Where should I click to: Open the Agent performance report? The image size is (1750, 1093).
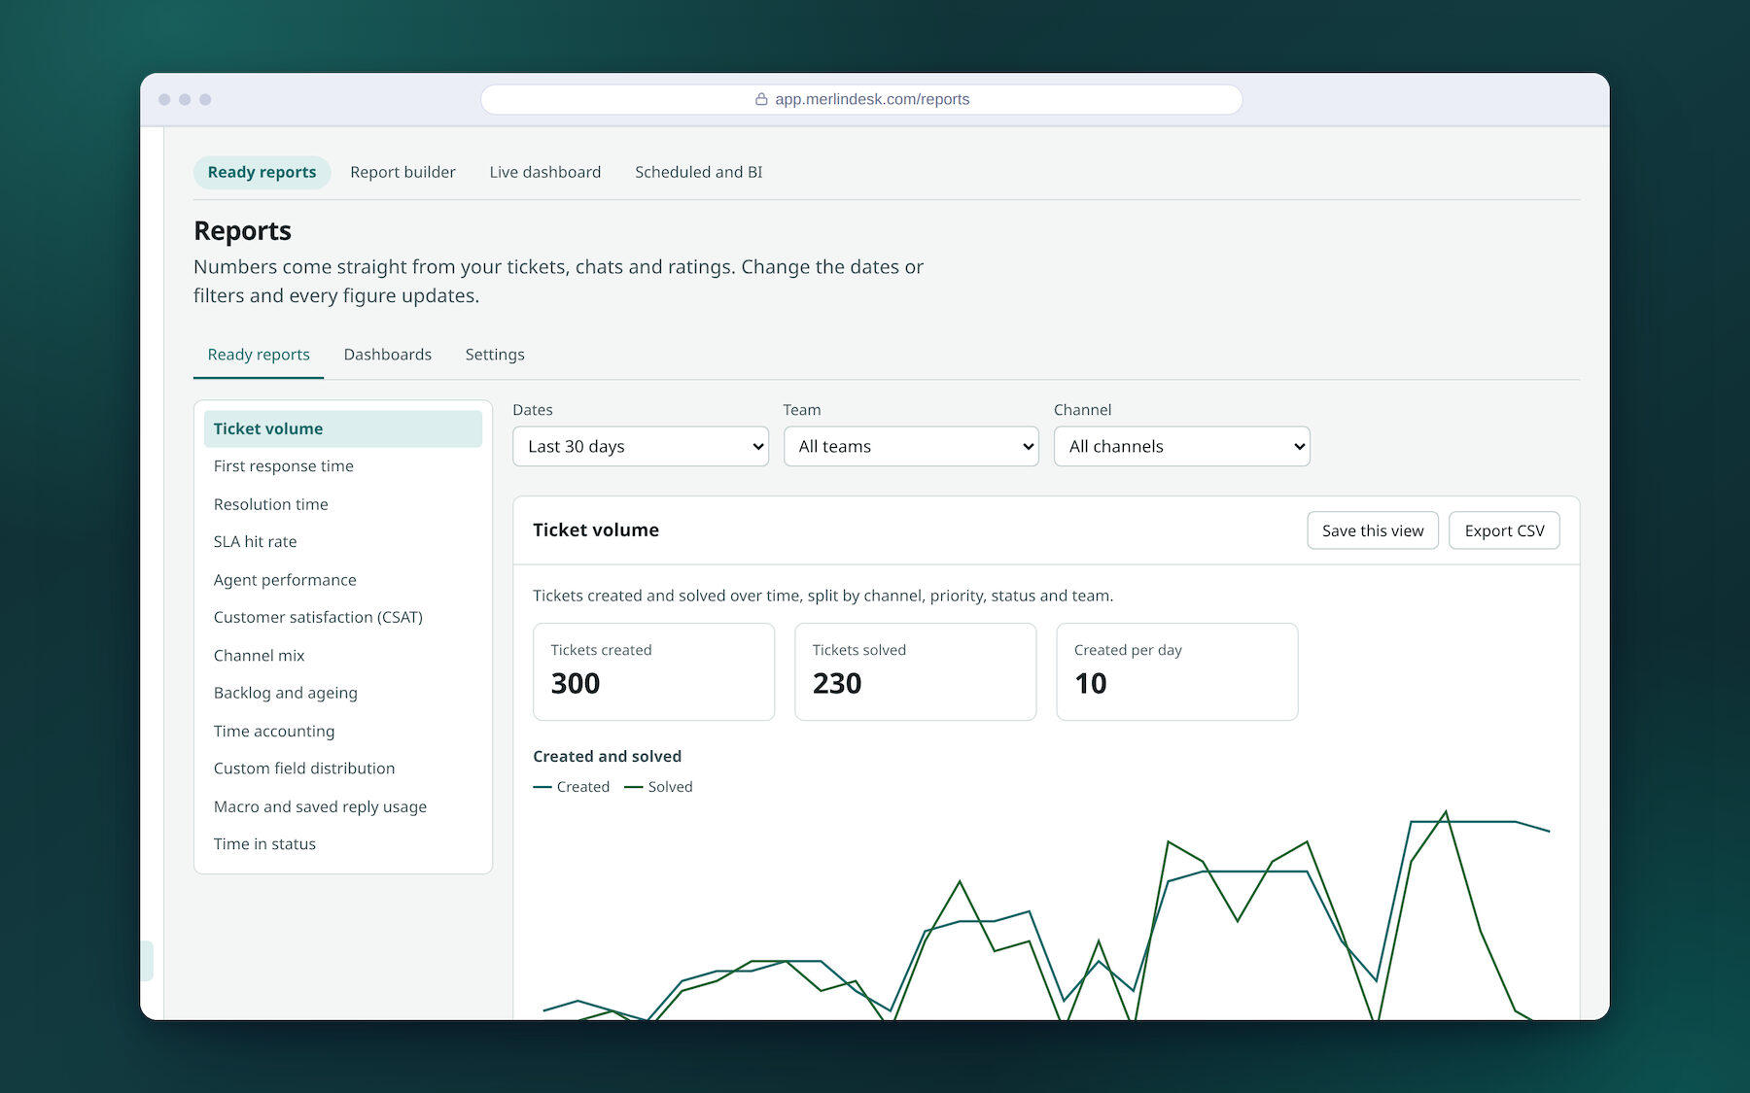pyautogui.click(x=343, y=580)
